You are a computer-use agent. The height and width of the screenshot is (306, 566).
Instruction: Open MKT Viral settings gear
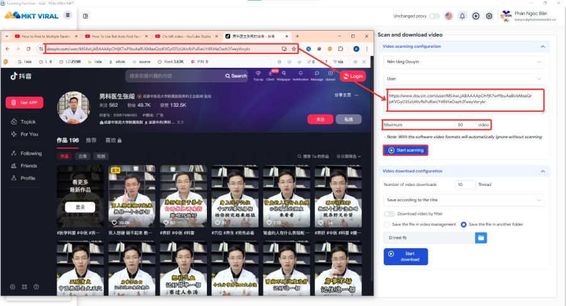(489, 16)
